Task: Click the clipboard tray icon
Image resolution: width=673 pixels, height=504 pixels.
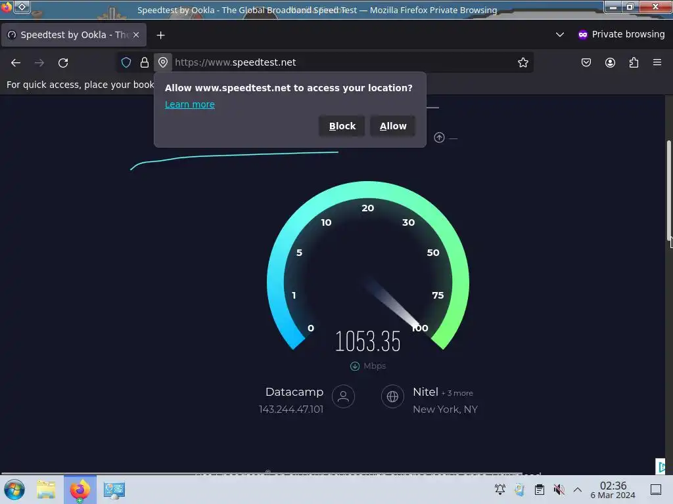Action: click(x=540, y=489)
